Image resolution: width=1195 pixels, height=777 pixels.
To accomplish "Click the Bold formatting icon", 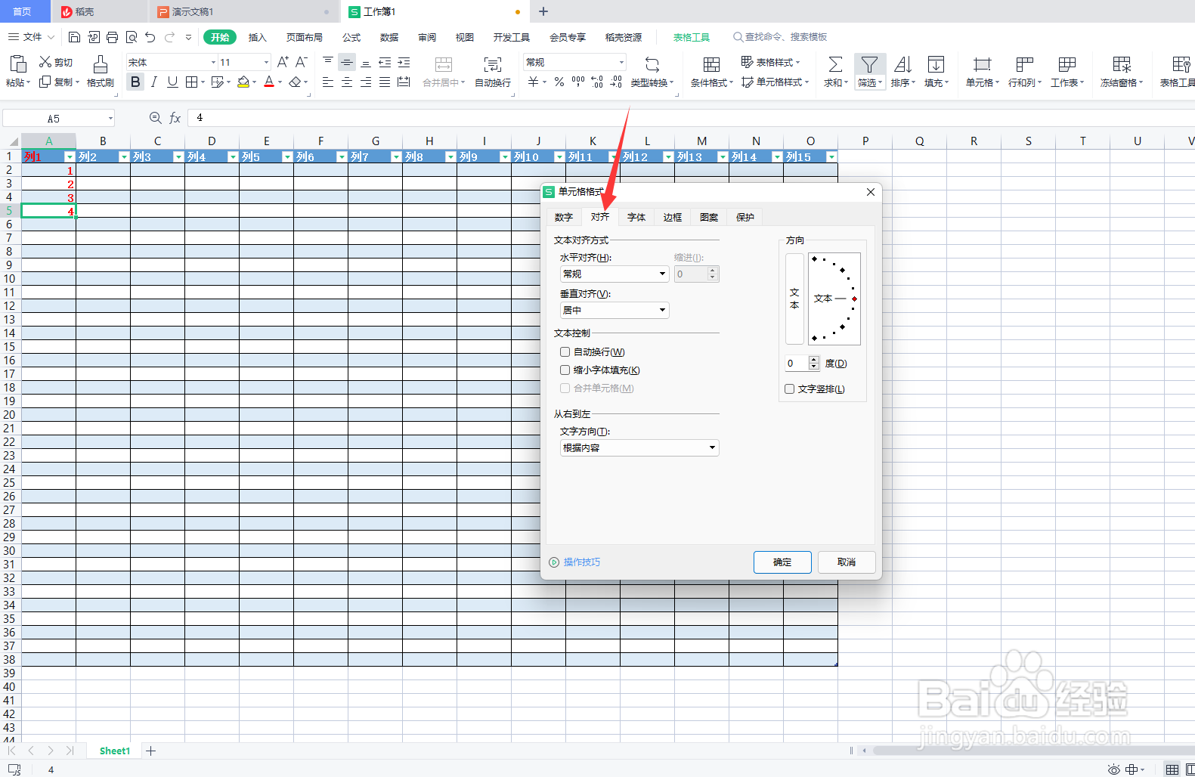I will click(x=135, y=82).
